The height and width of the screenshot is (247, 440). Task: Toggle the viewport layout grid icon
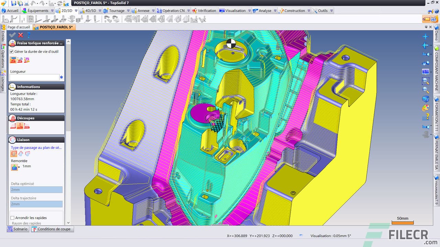[426, 72]
